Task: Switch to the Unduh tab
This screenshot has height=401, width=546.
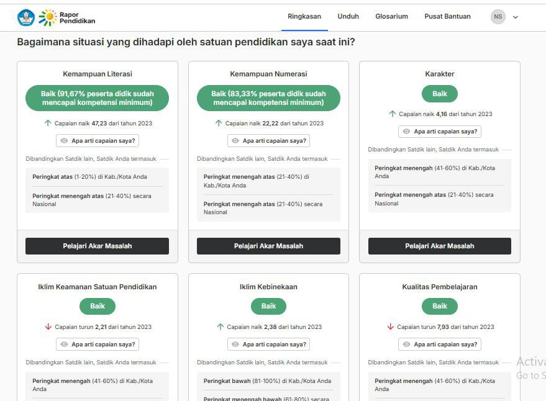Action: (x=348, y=17)
